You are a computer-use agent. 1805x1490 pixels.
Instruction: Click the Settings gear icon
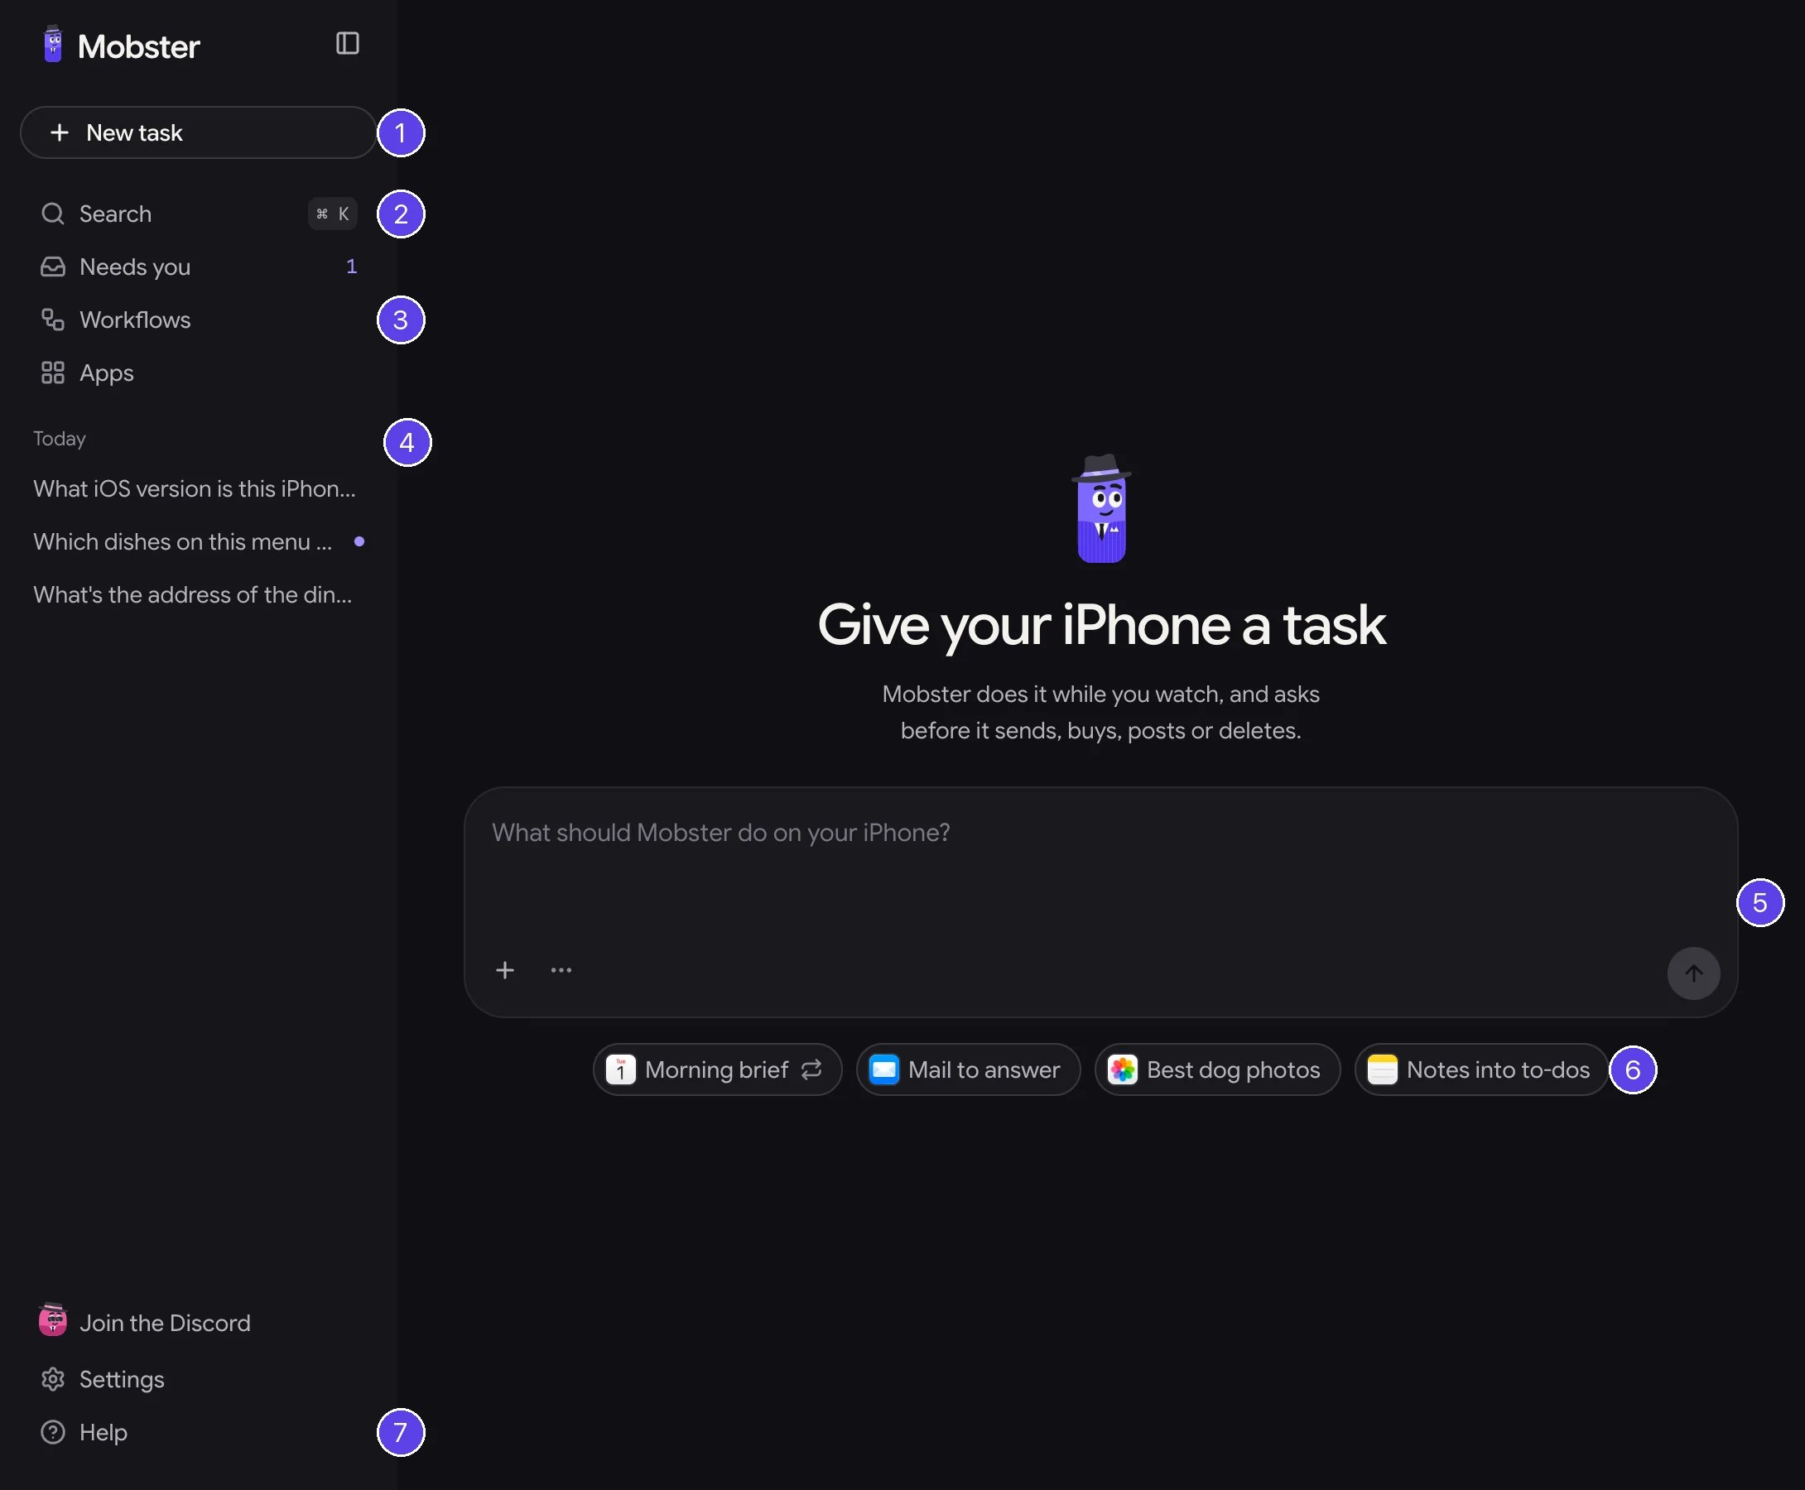coord(52,1379)
